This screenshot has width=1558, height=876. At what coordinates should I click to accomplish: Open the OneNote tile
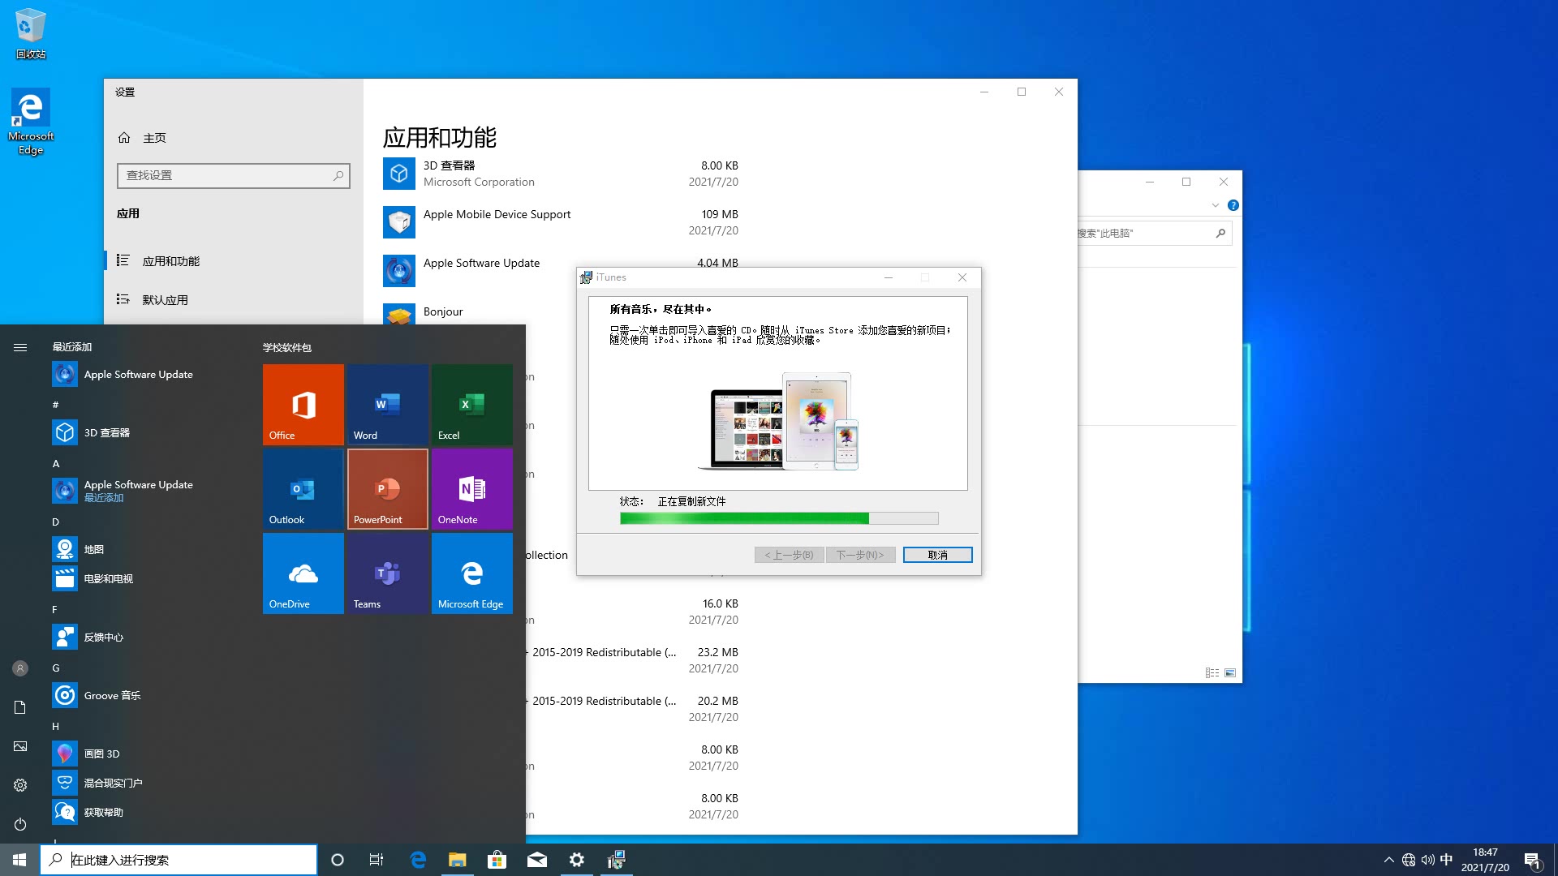coord(472,488)
